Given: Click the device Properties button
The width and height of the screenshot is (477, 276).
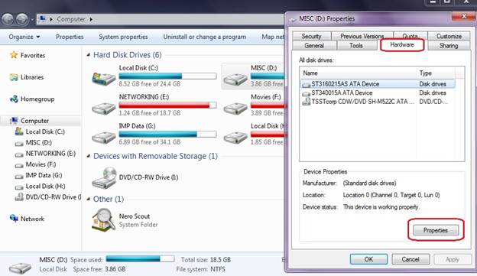Looking at the screenshot, I should pos(436,230).
